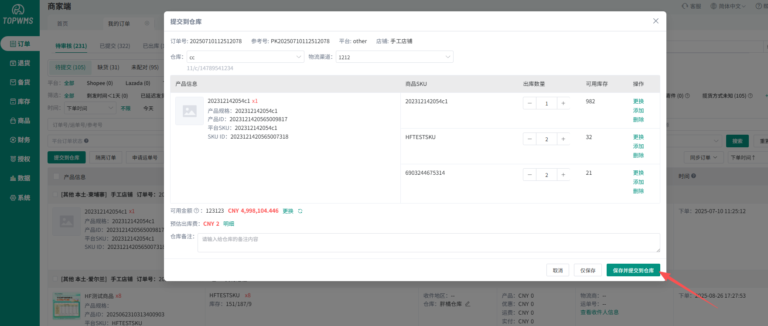Switch to the 已提交 (322) tab
The image size is (768, 326).
pyautogui.click(x=115, y=46)
